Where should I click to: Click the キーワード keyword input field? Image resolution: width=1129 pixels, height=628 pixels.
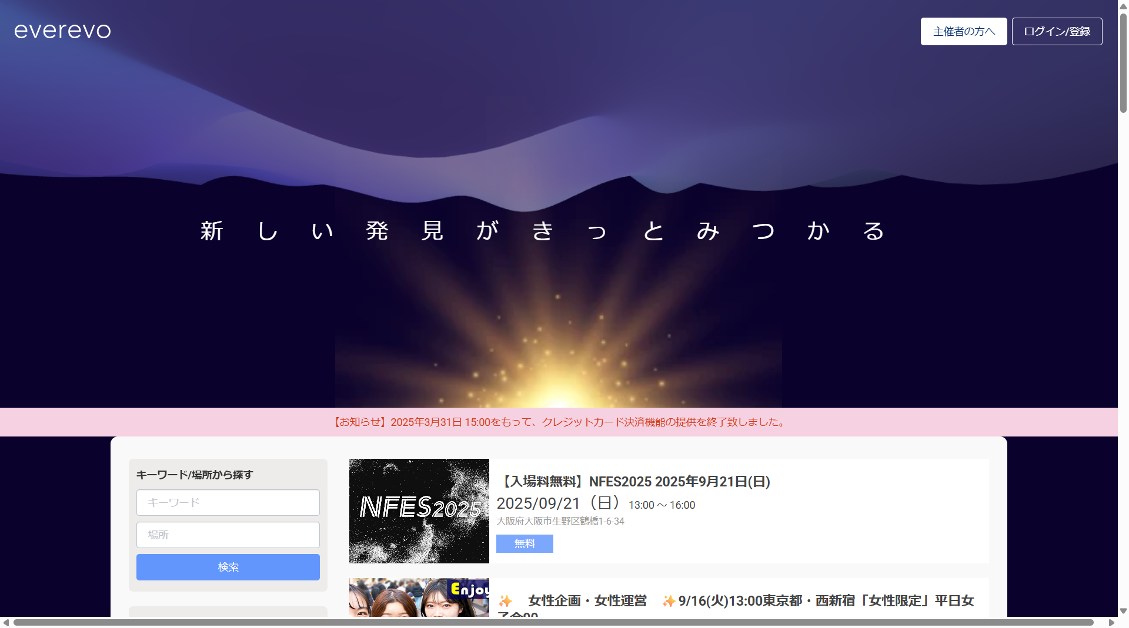pyautogui.click(x=228, y=502)
